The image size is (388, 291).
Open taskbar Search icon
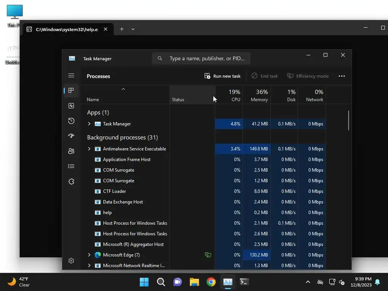[161, 282]
